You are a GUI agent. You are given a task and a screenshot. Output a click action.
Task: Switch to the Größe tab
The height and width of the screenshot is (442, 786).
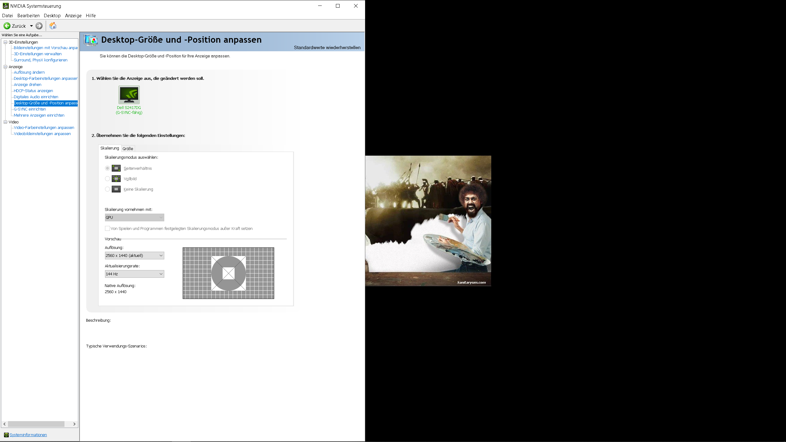click(128, 149)
